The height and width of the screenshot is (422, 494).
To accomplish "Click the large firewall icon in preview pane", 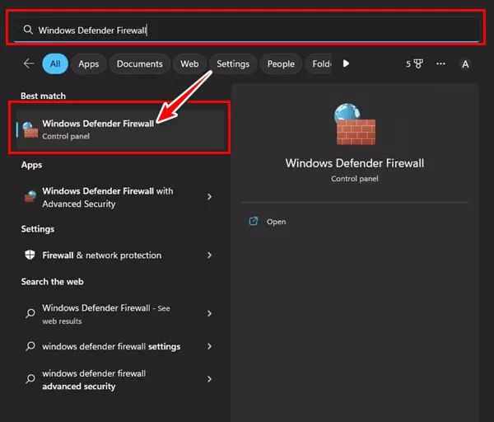I will click(x=355, y=124).
